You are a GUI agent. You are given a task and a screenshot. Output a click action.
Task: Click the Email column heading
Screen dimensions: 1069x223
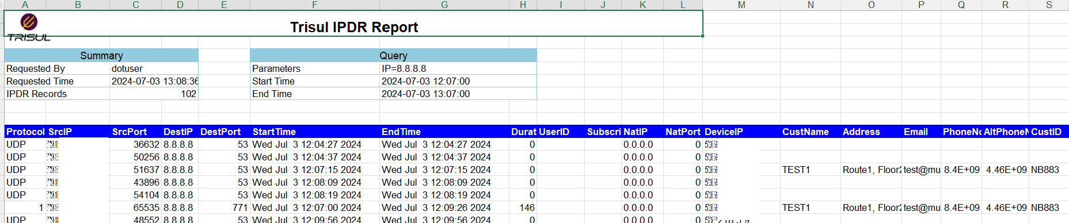(921, 132)
